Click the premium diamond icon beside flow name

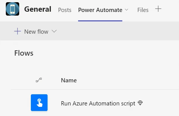pyautogui.click(x=140, y=103)
